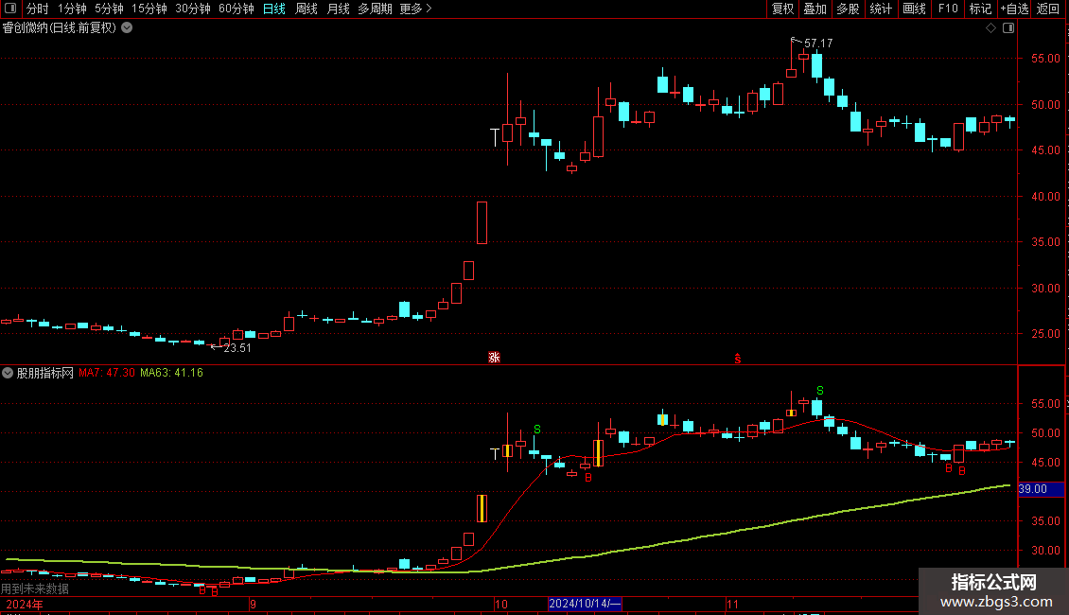Click the MA7: 47.30 indicator value
Image resolution: width=1069 pixels, height=615 pixels.
[x=106, y=373]
